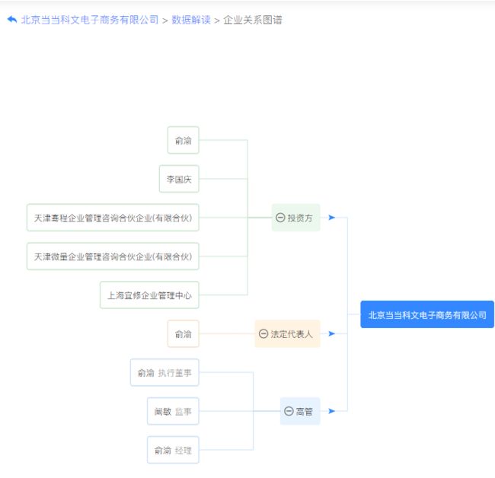This screenshot has width=495, height=478.
Task: Select the 俞渝 经理 node
Action: point(173,450)
